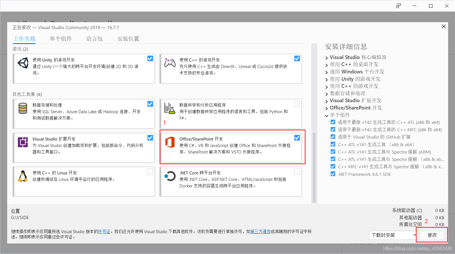Click the workload list vertical scrollbar
This screenshot has width=455, height=254.
314,167
